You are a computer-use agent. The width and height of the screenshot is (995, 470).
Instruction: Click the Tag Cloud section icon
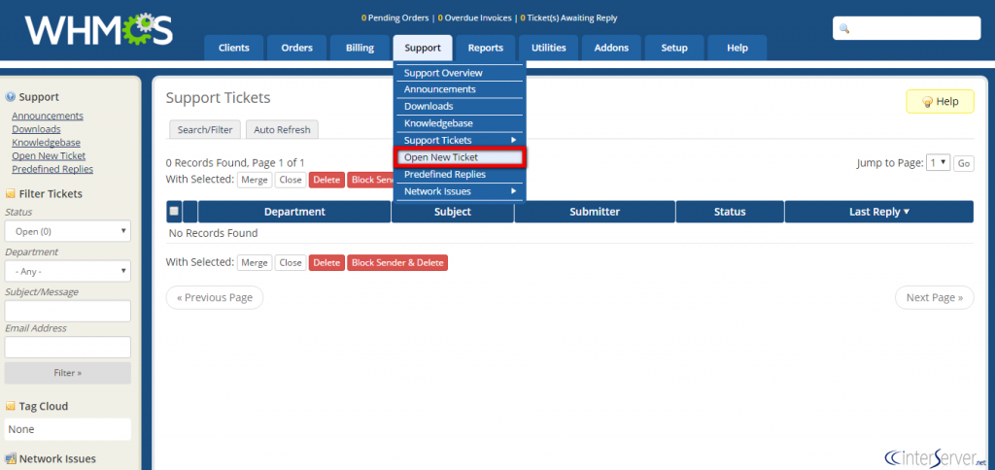(x=10, y=407)
